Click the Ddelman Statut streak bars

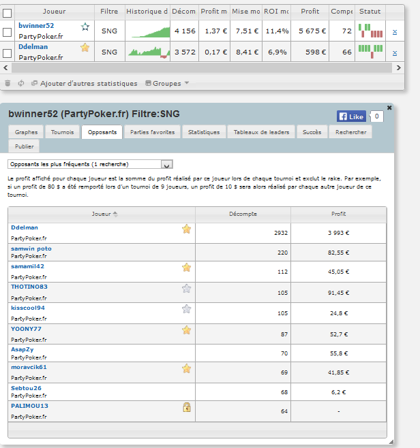click(x=370, y=52)
